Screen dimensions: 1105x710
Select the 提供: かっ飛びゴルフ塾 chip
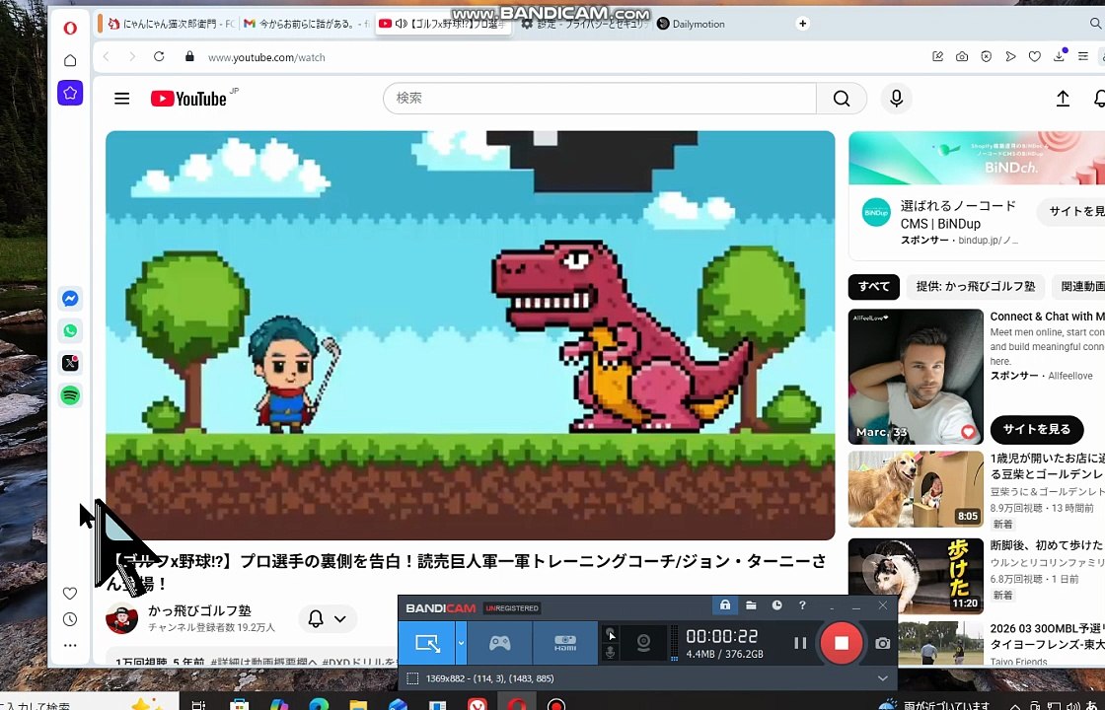pyautogui.click(x=976, y=287)
